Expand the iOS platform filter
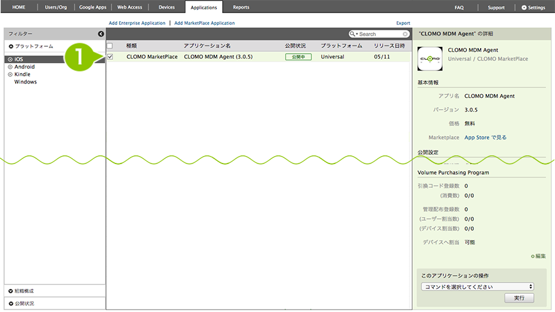Screen dimensions: 555x312 click(x=10, y=59)
